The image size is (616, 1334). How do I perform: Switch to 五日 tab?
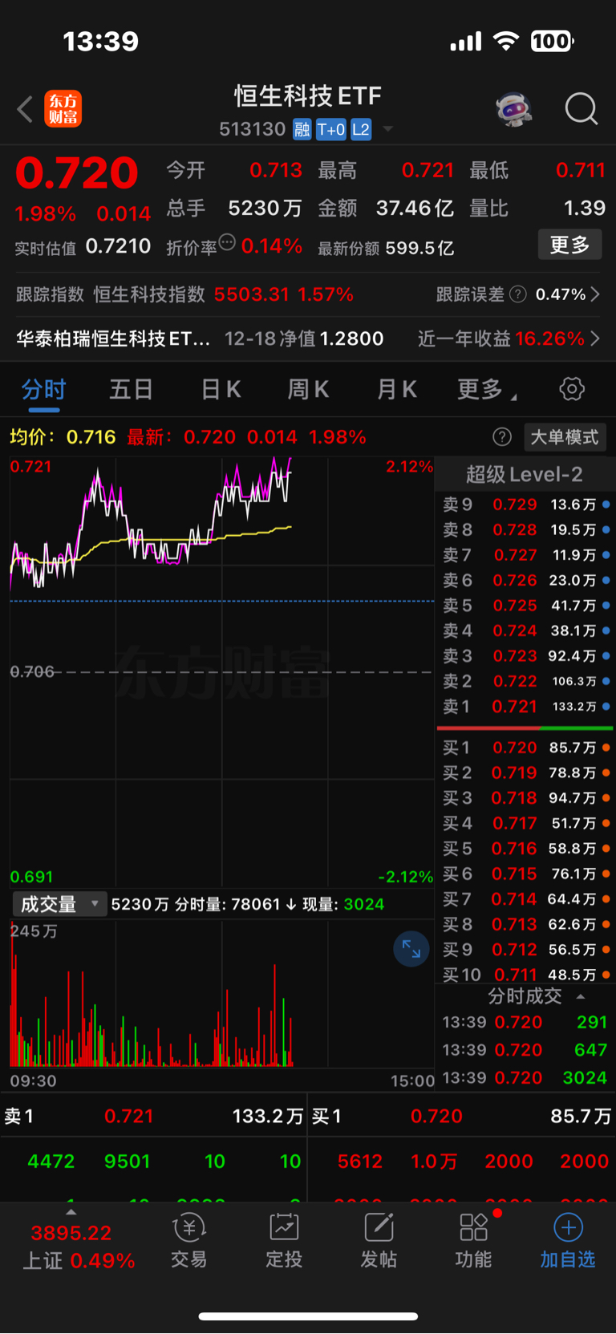[132, 390]
